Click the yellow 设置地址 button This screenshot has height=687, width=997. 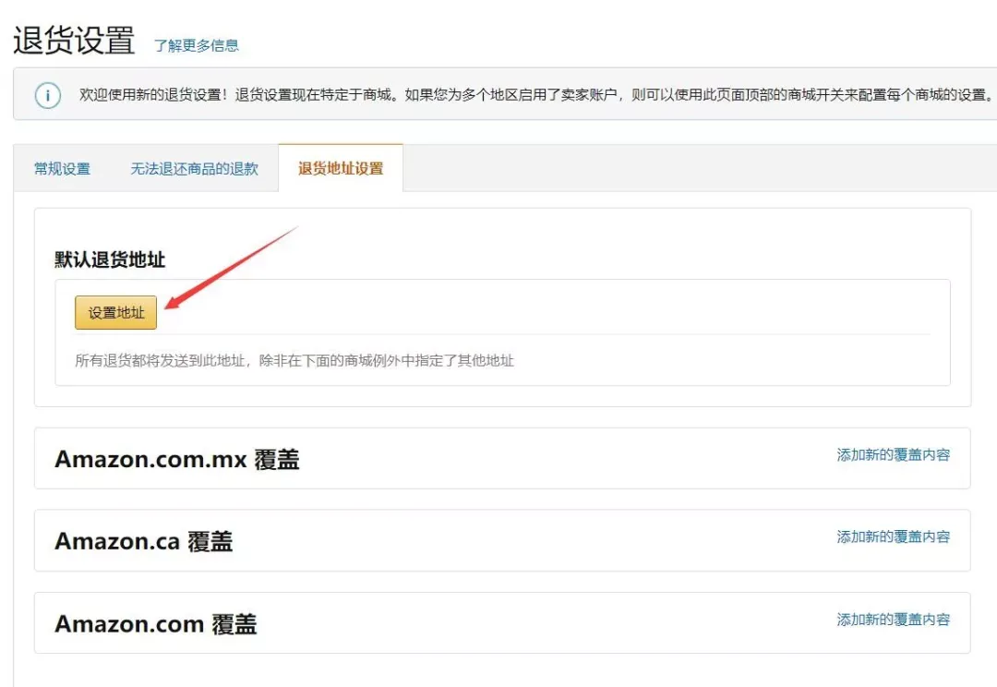(x=115, y=312)
